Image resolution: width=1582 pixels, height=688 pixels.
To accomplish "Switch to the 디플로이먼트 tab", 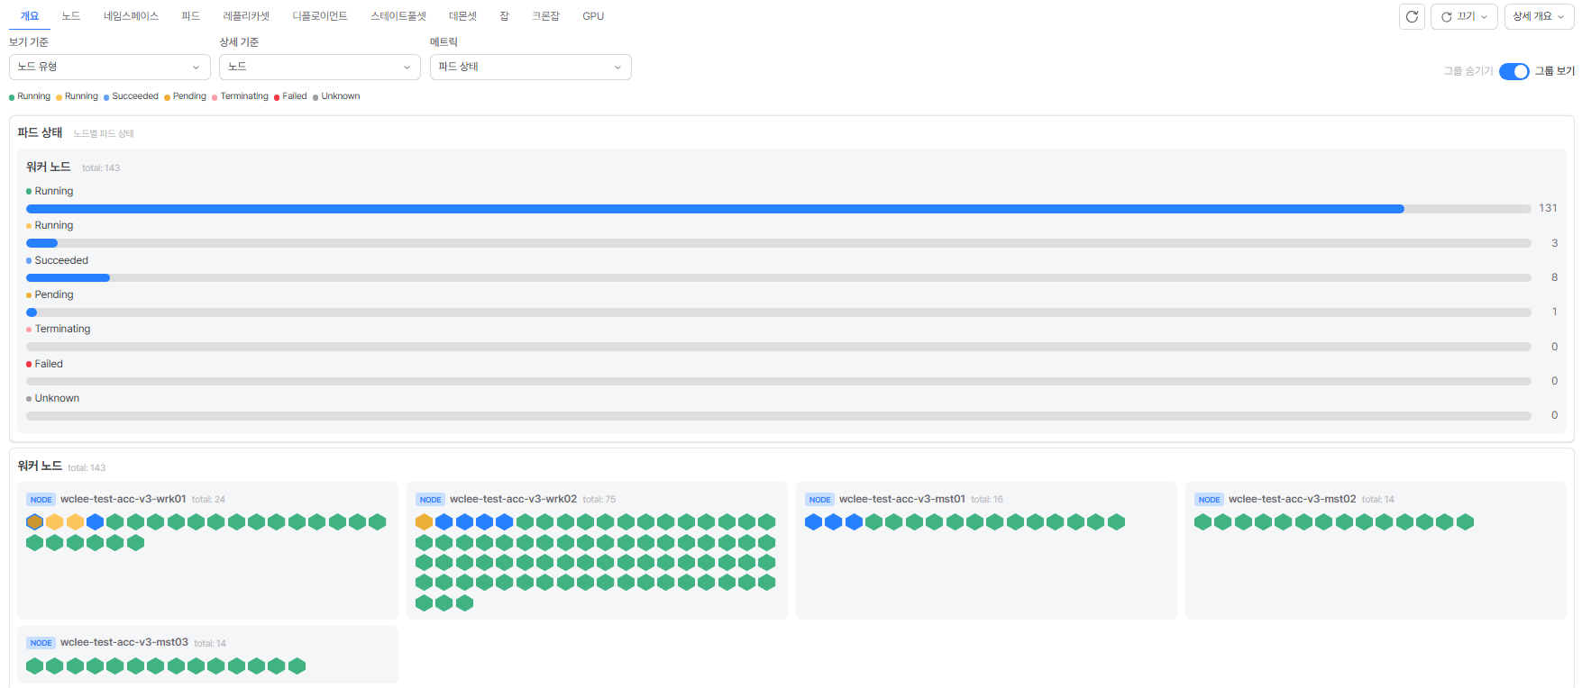I will 320,16.
